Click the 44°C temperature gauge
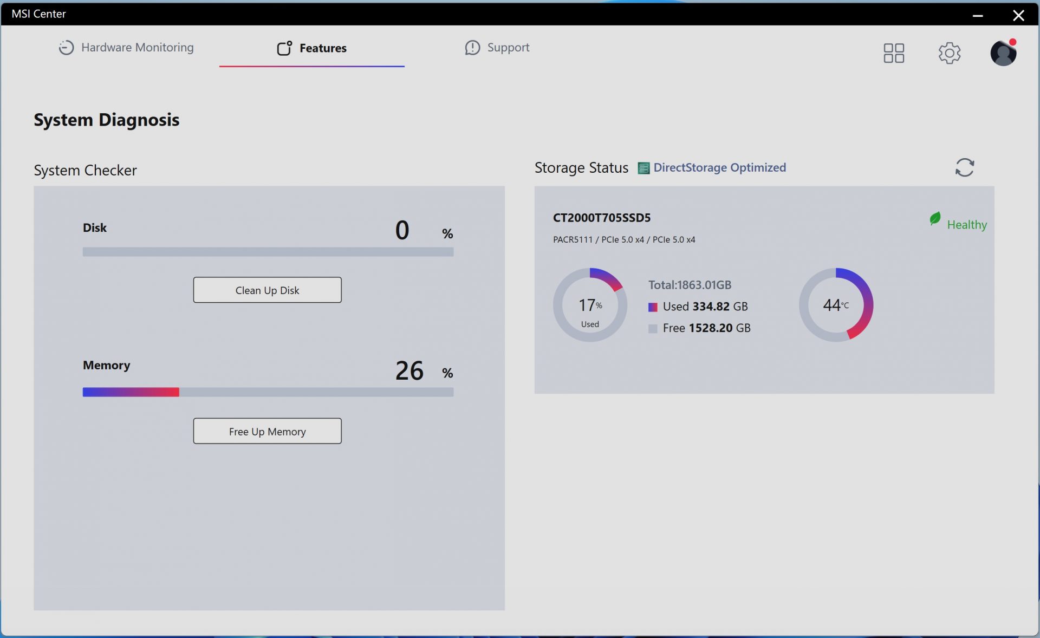The width and height of the screenshot is (1040, 638). (836, 305)
